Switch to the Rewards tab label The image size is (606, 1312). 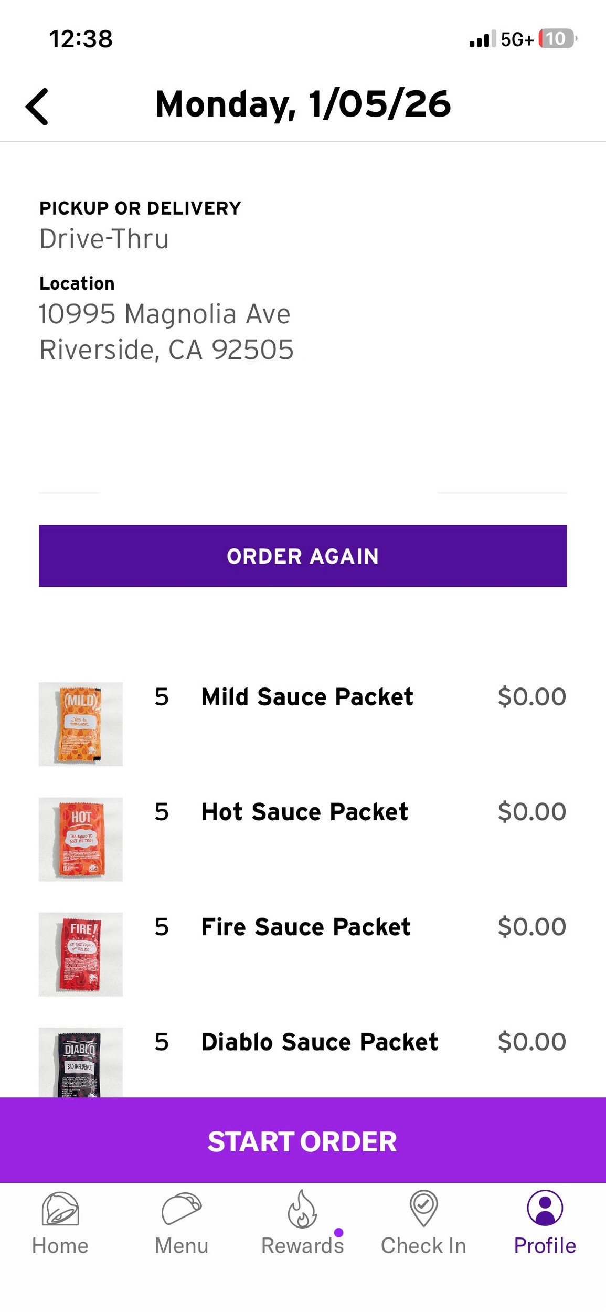pyautogui.click(x=302, y=1246)
